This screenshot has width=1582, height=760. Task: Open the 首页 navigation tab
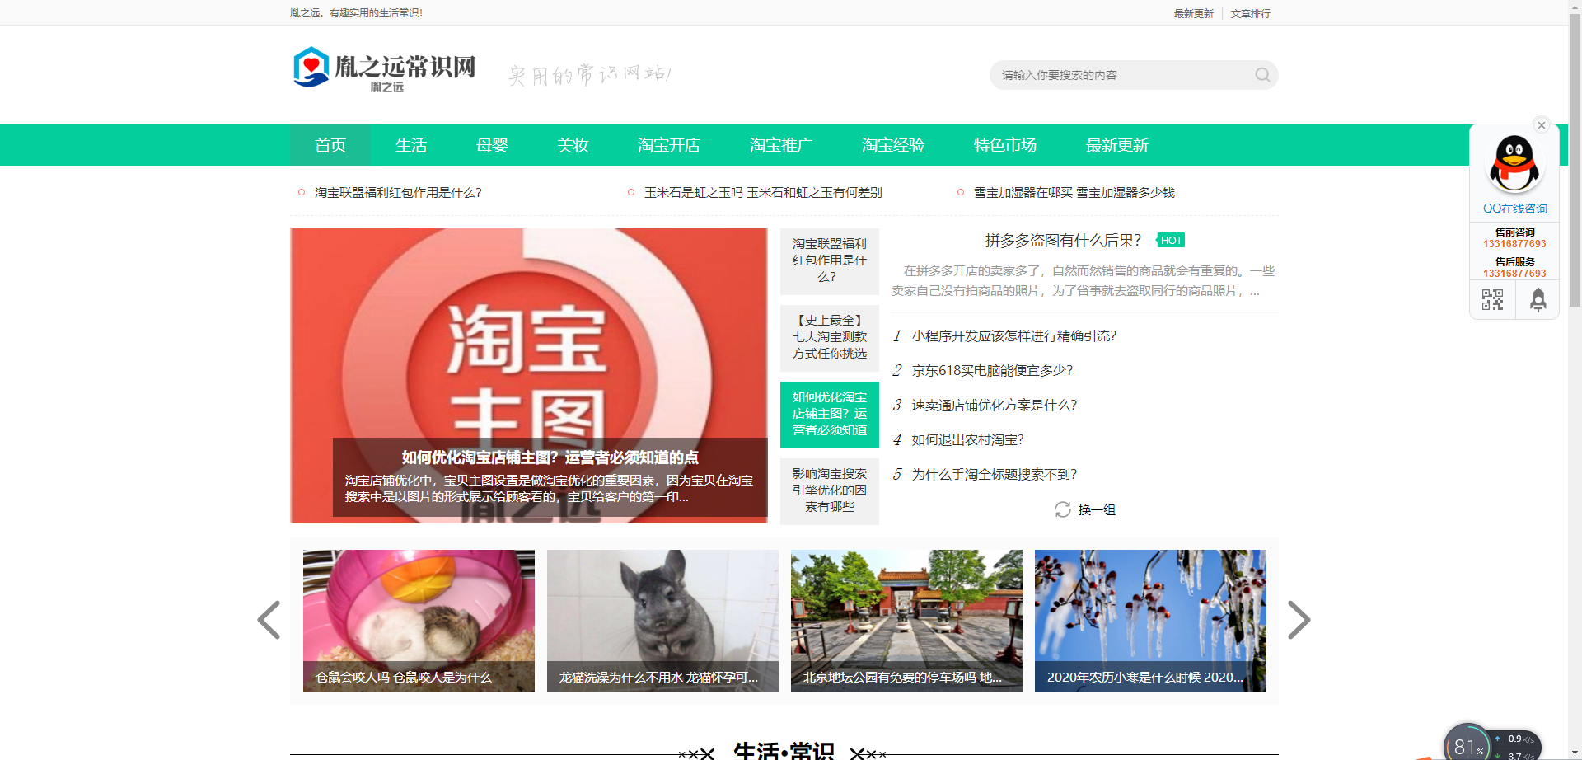(330, 145)
